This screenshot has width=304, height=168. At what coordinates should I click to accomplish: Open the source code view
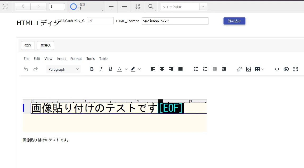277,69
